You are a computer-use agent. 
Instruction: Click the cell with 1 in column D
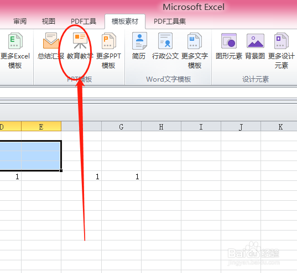tap(11, 176)
